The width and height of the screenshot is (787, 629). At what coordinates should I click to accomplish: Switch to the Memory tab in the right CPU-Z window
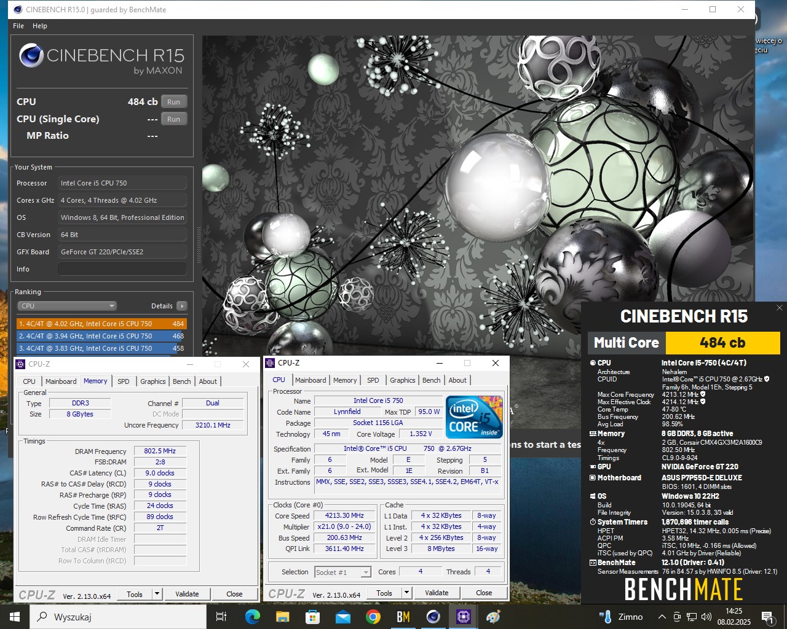coord(345,380)
